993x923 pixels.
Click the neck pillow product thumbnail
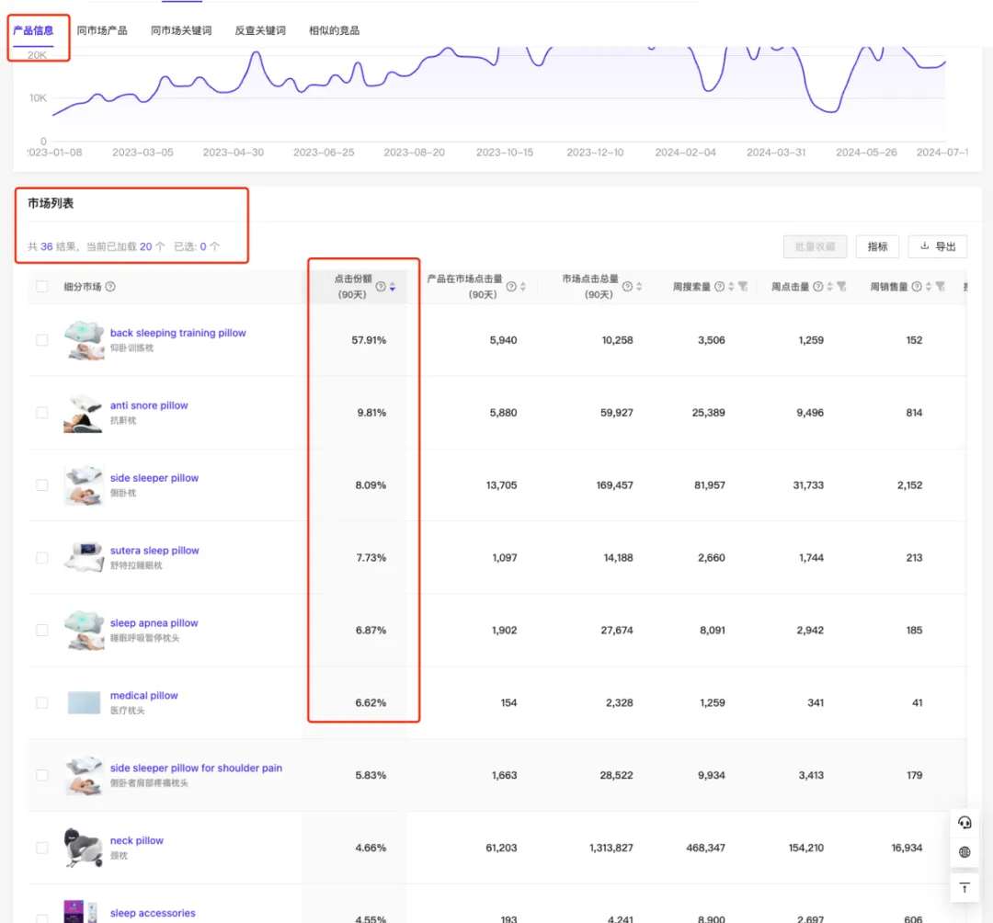click(83, 848)
